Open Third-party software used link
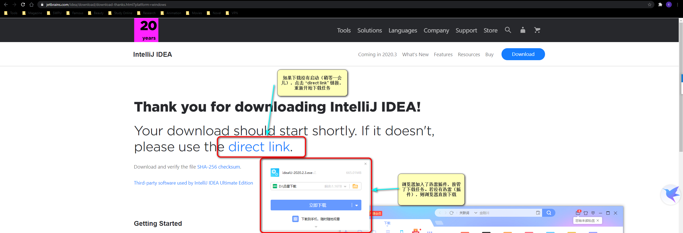 [x=194, y=183]
